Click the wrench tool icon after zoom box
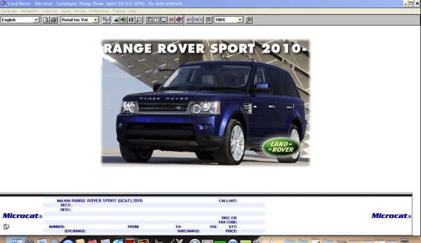This screenshot has height=243, width=421. click(249, 20)
